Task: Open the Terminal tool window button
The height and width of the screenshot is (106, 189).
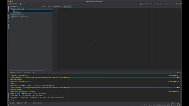Action: tap(27, 103)
